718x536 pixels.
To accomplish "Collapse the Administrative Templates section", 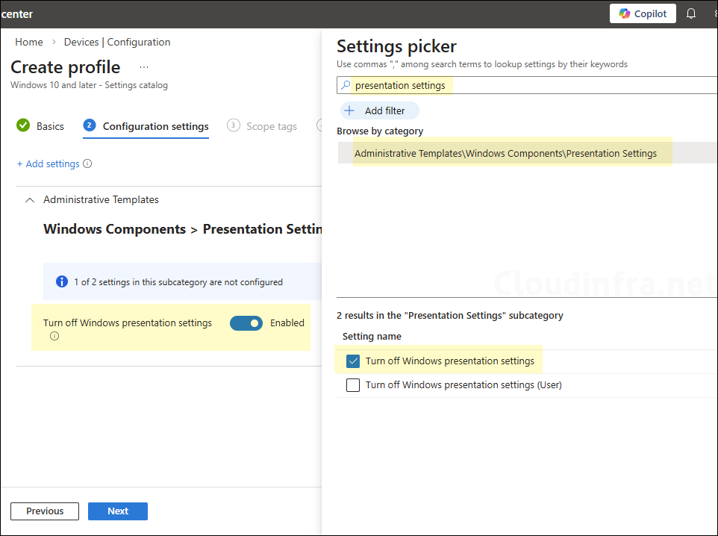I will 30,200.
